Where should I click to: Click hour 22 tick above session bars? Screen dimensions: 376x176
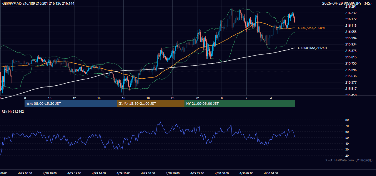point(197,98)
